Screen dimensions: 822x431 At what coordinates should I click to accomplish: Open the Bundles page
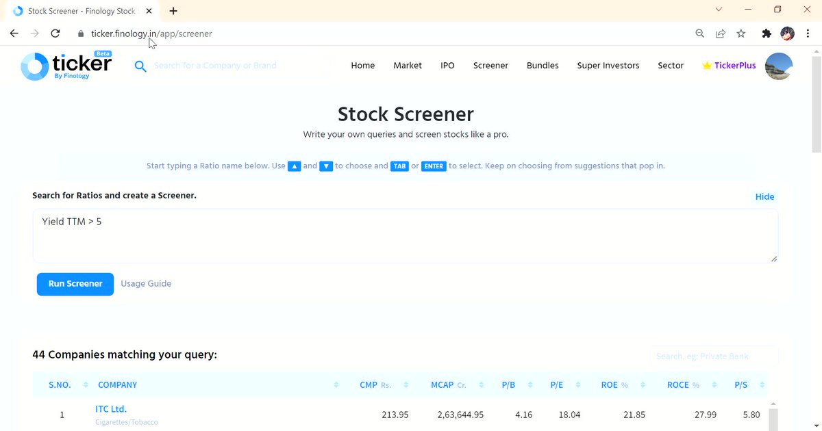point(543,66)
